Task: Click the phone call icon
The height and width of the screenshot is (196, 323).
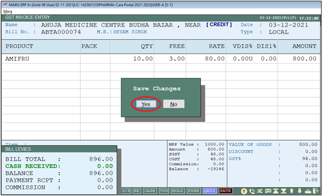Action: point(252,191)
